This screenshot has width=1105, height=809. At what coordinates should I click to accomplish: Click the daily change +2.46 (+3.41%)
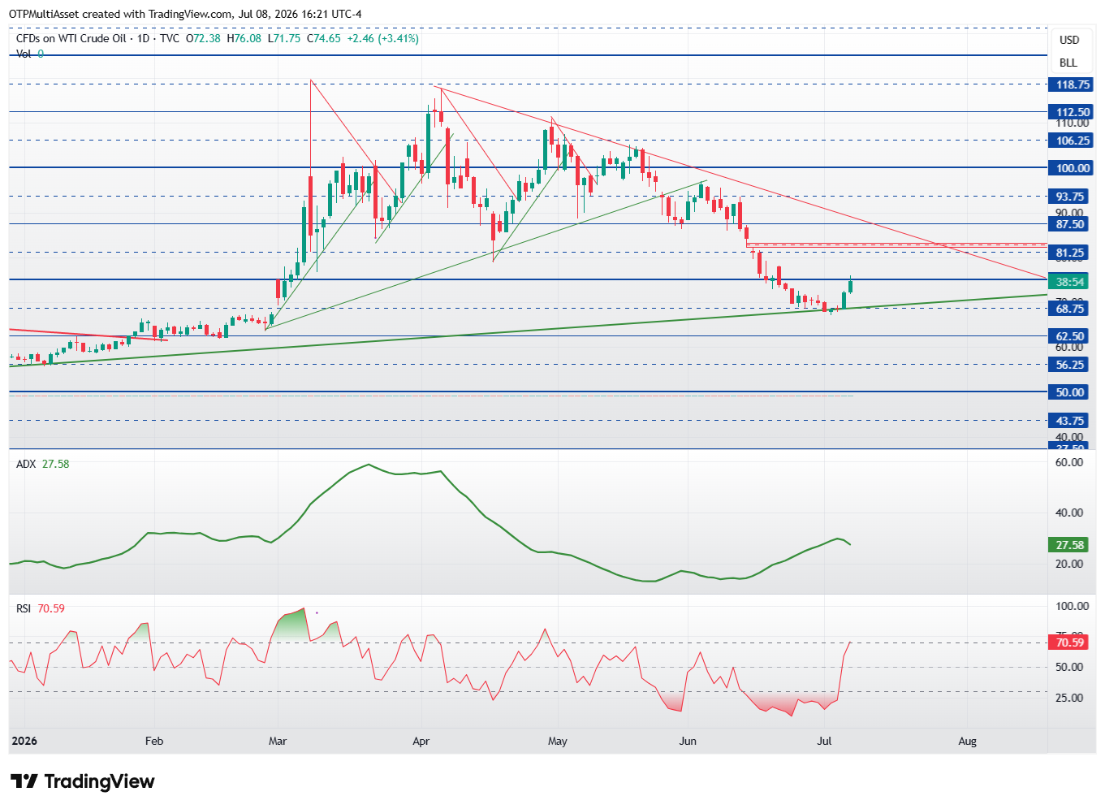point(382,38)
